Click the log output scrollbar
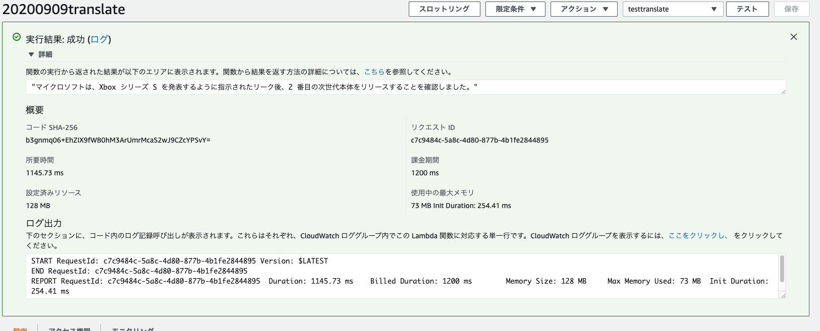This screenshot has width=820, height=331. click(782, 269)
